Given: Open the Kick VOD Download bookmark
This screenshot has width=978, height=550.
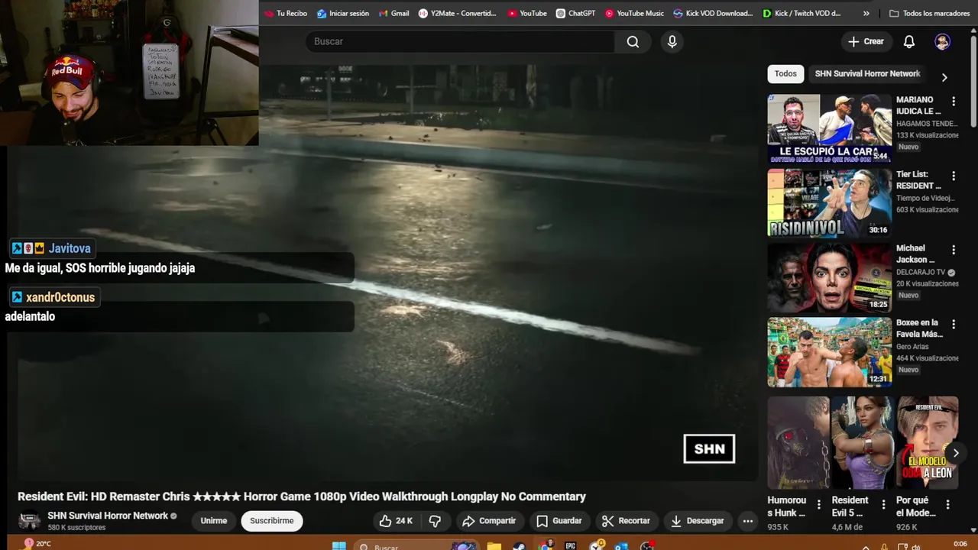Looking at the screenshot, I should pos(714,13).
